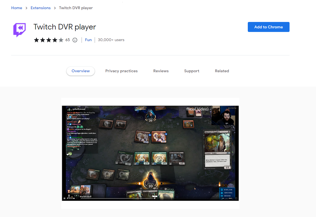The width and height of the screenshot is (316, 217).
Task: Click the first star of the rating display
Action: tap(36, 40)
